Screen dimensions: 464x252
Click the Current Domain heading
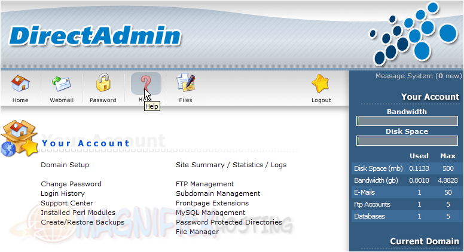click(425, 241)
